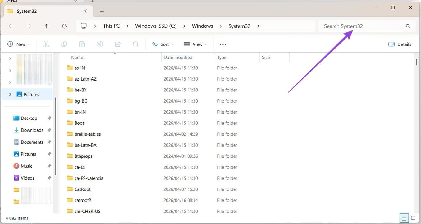
Task: Click the Up arrow to go to Windows folder
Action: point(46,26)
